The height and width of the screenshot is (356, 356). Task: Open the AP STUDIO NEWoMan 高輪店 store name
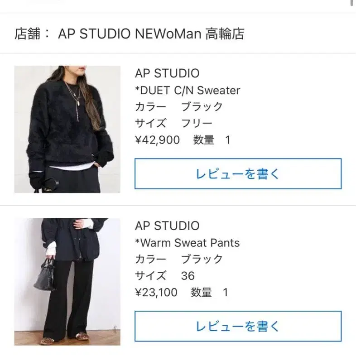pos(151,34)
